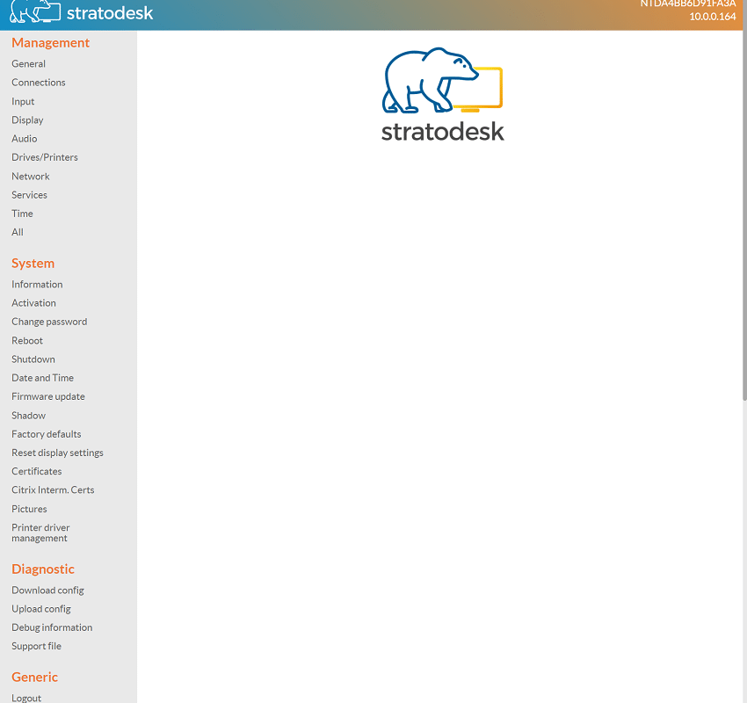
Task: Open the General management page
Action: [29, 64]
